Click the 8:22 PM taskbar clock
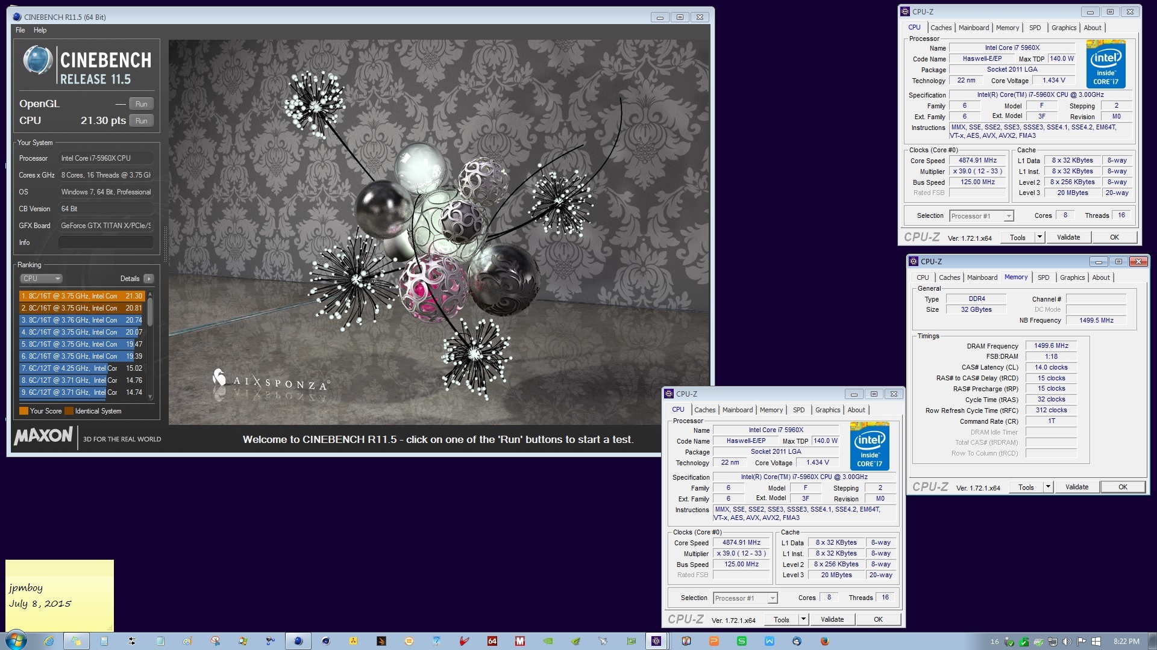This screenshot has width=1157, height=650. pyautogui.click(x=1126, y=642)
